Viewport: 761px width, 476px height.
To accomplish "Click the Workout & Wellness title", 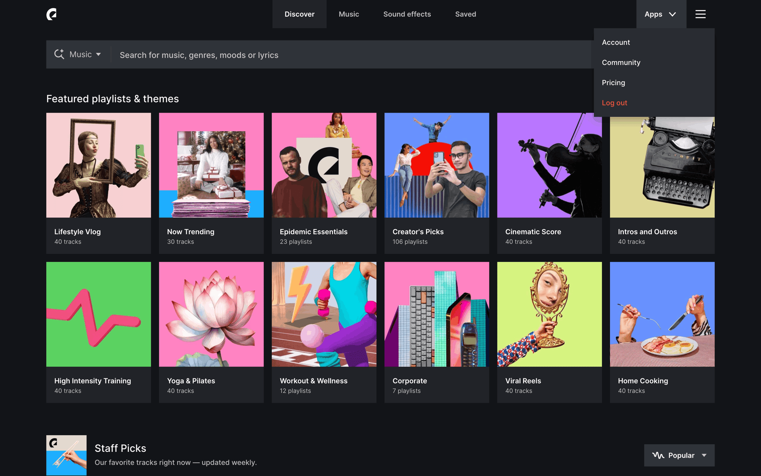I will click(314, 381).
